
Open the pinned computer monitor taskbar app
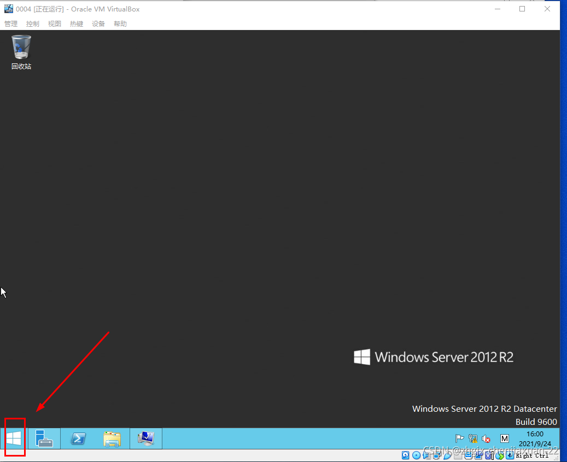pos(146,439)
